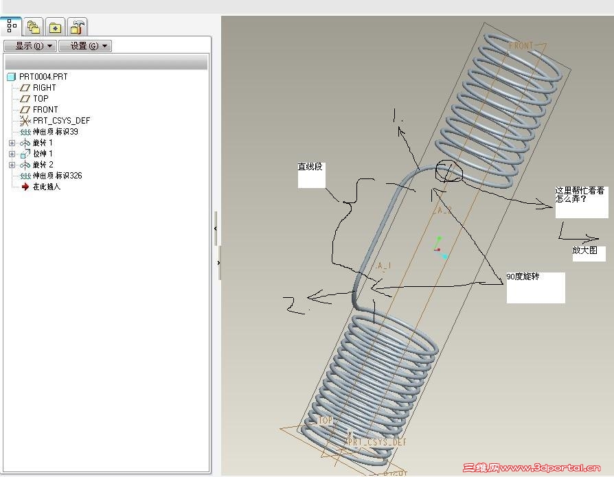Viewport: 614px width, 477px height.
Task: Click the PRT_CSYS_DEF label in the viewport
Action: tap(376, 442)
